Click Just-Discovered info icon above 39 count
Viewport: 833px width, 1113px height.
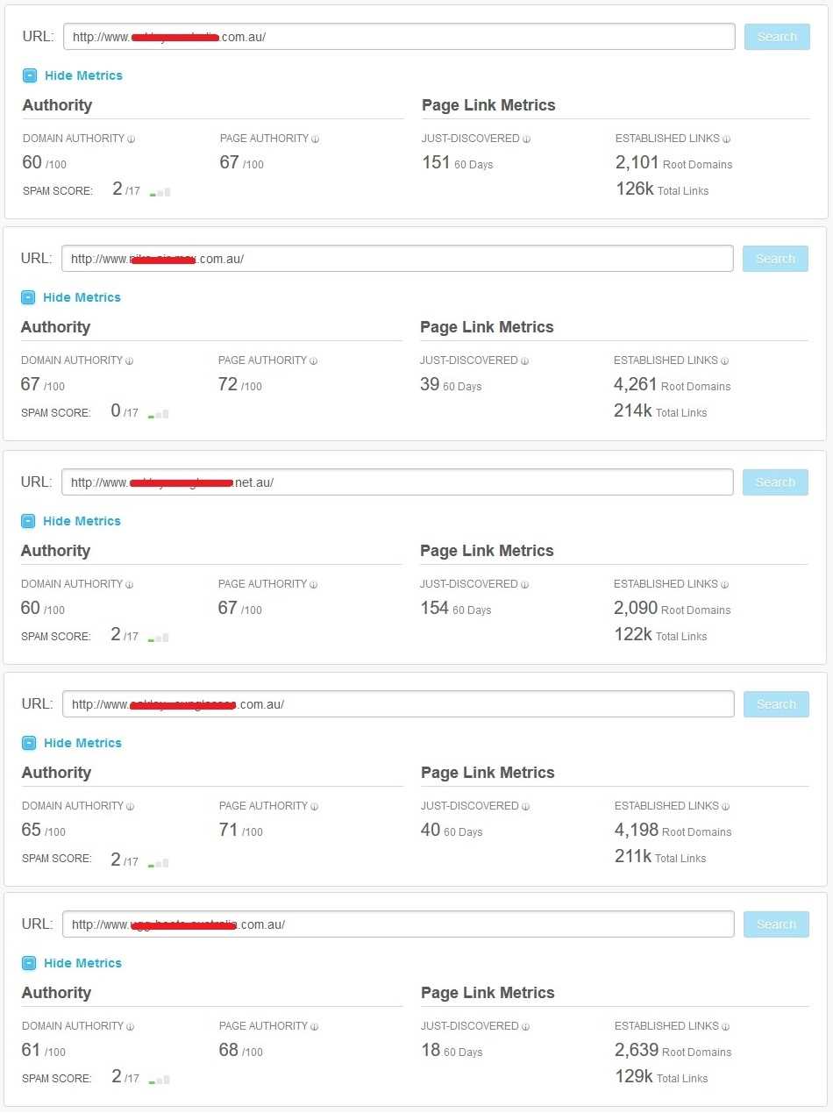pyautogui.click(x=525, y=360)
